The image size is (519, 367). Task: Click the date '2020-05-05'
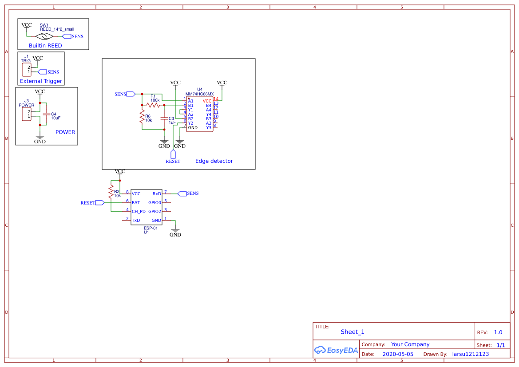[398, 354]
